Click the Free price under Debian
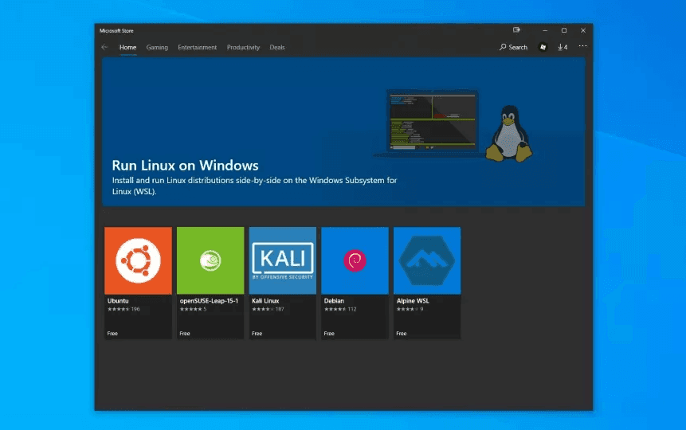This screenshot has width=686, height=430. 329,334
